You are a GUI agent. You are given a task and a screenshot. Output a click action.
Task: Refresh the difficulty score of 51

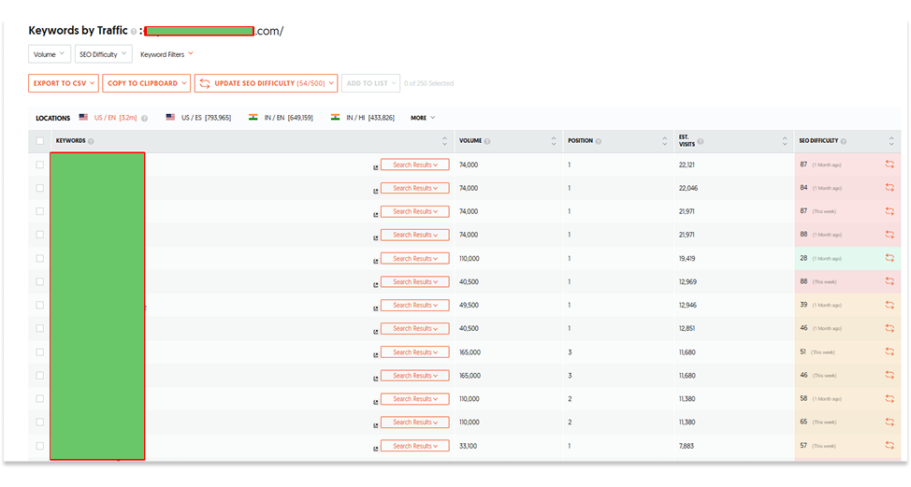coord(889,351)
